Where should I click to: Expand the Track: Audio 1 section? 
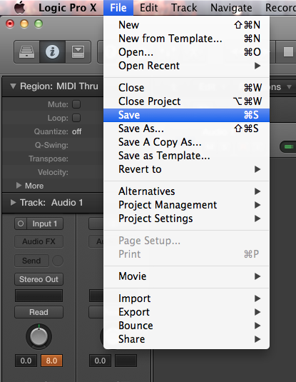point(13,203)
